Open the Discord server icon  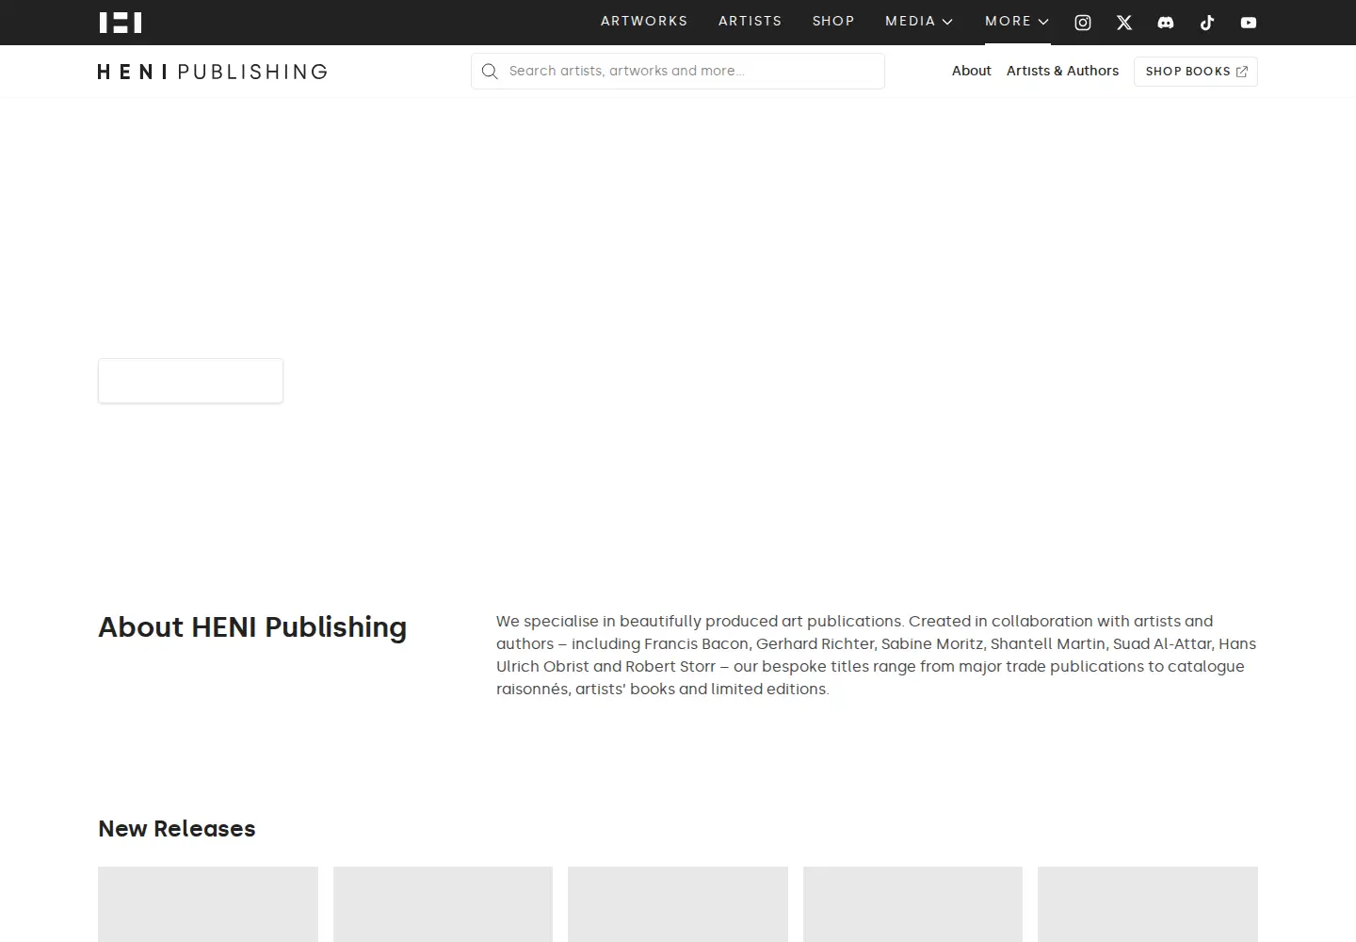click(1166, 23)
